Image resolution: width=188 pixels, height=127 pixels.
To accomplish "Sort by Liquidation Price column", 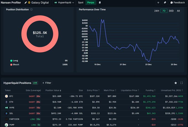I will (x=129, y=90).
